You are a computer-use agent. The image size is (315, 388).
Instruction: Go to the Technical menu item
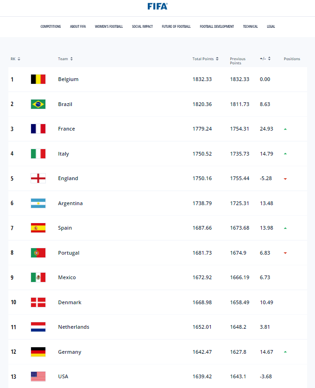point(250,26)
